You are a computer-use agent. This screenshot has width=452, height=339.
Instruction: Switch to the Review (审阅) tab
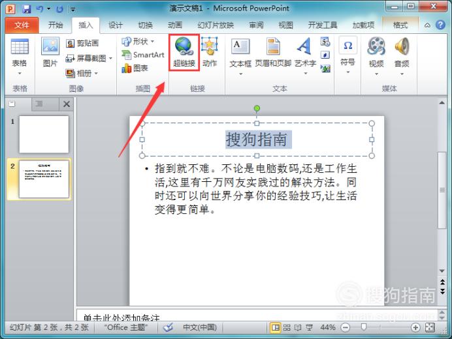point(256,25)
